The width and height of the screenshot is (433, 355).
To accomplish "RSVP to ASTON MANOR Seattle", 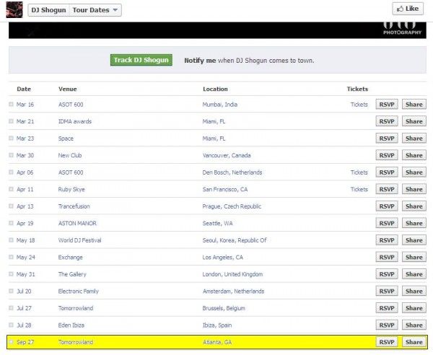I will tap(387, 223).
